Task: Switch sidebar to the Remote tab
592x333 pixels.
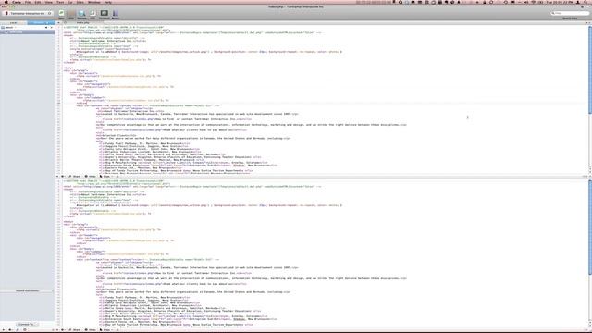Action: click(x=41, y=22)
